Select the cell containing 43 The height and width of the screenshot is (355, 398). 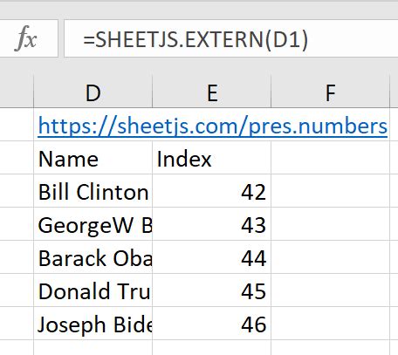pos(212,225)
